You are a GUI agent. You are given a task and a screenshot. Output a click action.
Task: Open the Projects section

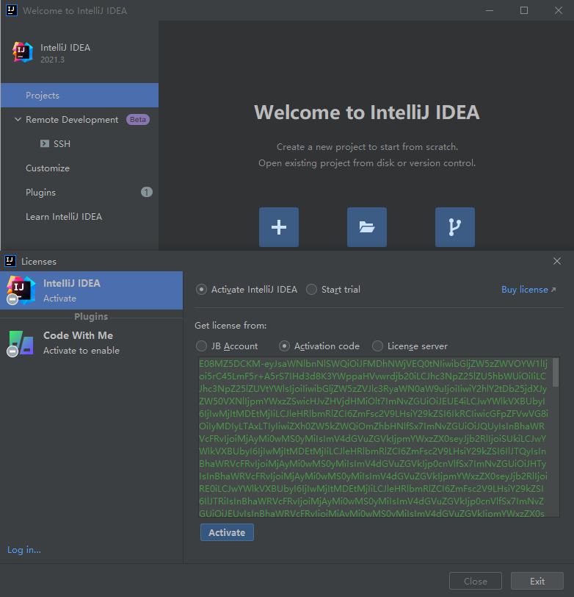80,95
